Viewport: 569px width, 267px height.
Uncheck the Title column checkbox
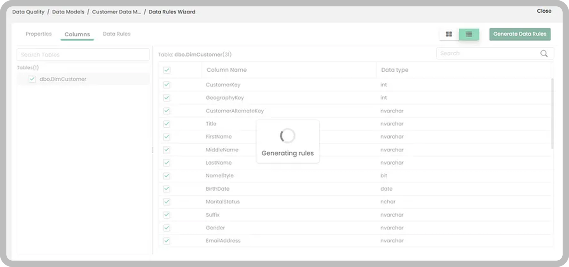point(167,124)
